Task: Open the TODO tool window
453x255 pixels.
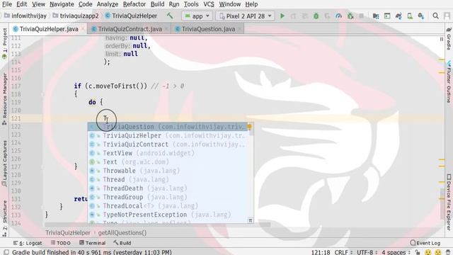Action: [61, 243]
